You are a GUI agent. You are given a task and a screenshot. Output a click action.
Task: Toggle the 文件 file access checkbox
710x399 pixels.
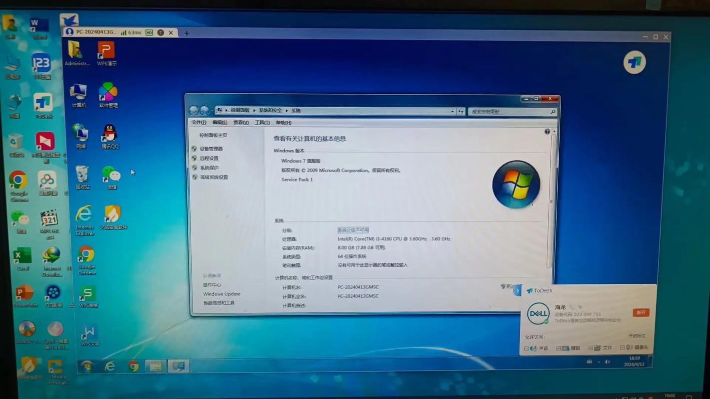click(x=590, y=348)
